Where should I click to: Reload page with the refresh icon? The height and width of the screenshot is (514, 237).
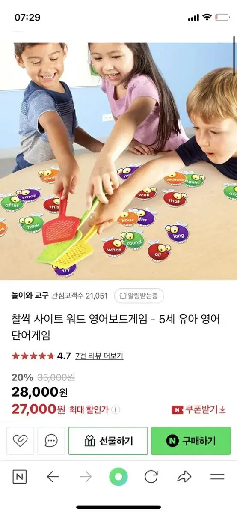tap(151, 477)
